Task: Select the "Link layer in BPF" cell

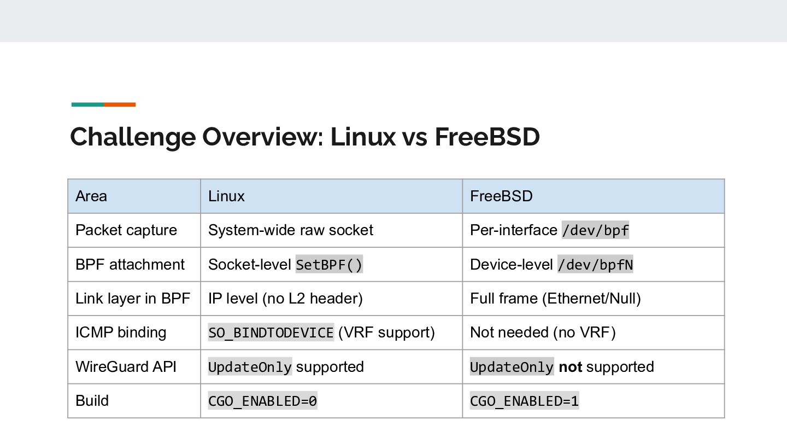Action: pyautogui.click(x=133, y=299)
